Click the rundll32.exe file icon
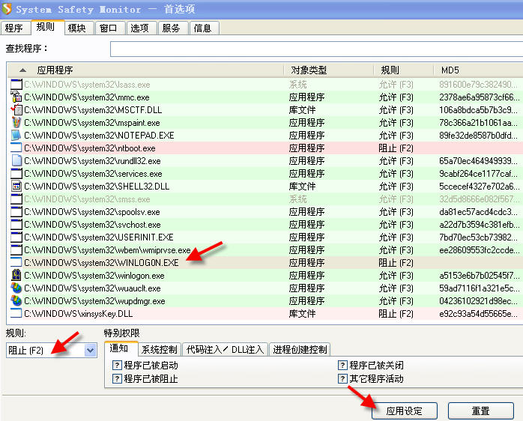 tap(16, 161)
